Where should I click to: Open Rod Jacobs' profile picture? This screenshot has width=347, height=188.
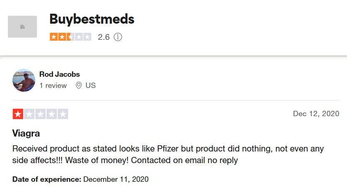click(24, 80)
